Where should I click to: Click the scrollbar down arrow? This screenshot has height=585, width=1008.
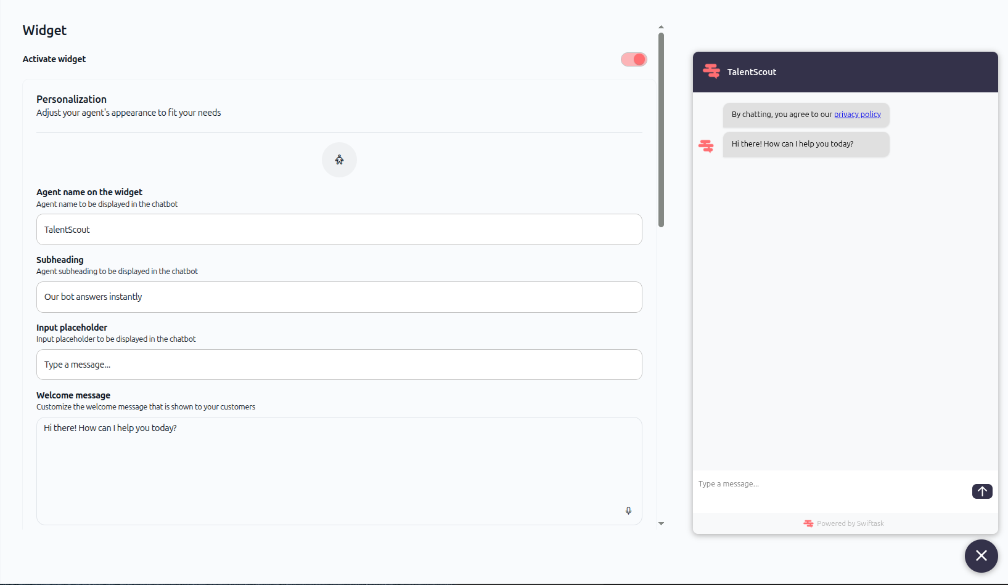[661, 524]
